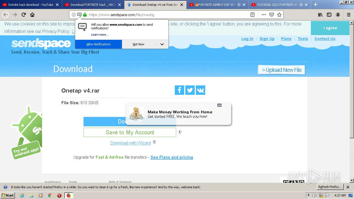The image size is (354, 199).
Task: Click Allow Notifications button
Action: 98,44
